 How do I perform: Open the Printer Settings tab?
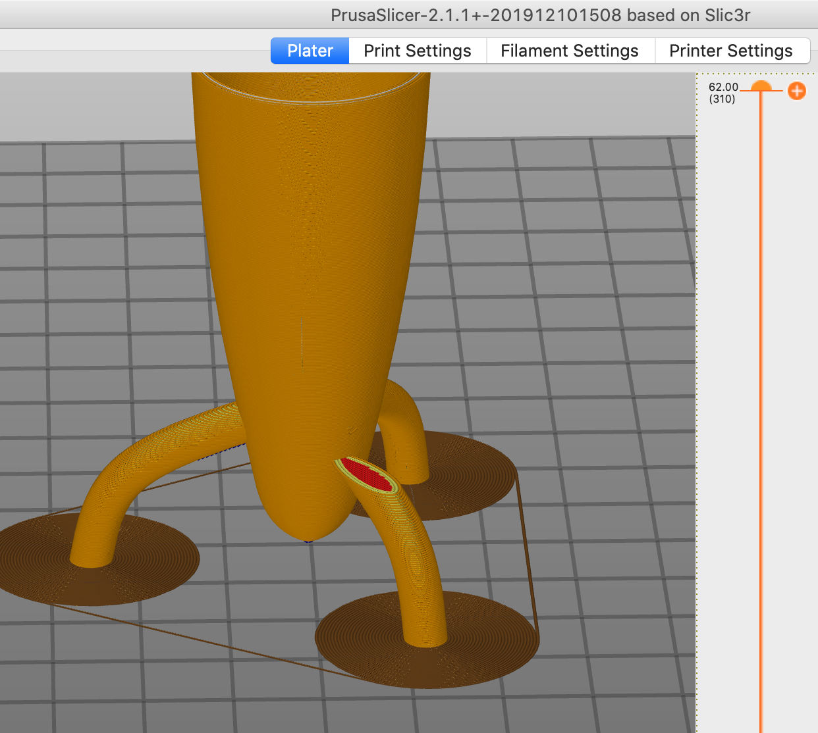coord(732,51)
